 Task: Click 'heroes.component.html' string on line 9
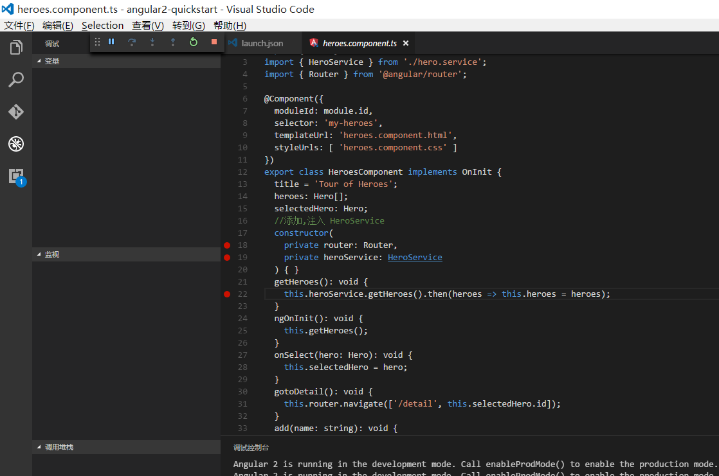pos(396,135)
